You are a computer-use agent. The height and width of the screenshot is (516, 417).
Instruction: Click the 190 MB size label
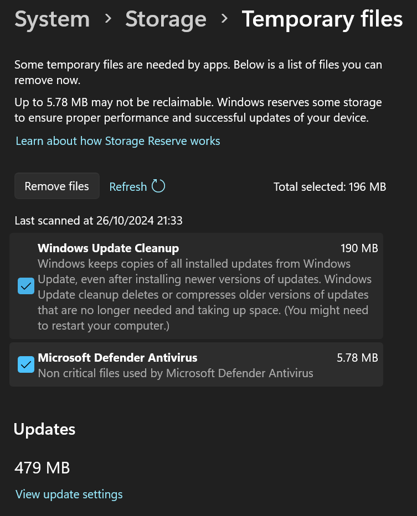[359, 248]
